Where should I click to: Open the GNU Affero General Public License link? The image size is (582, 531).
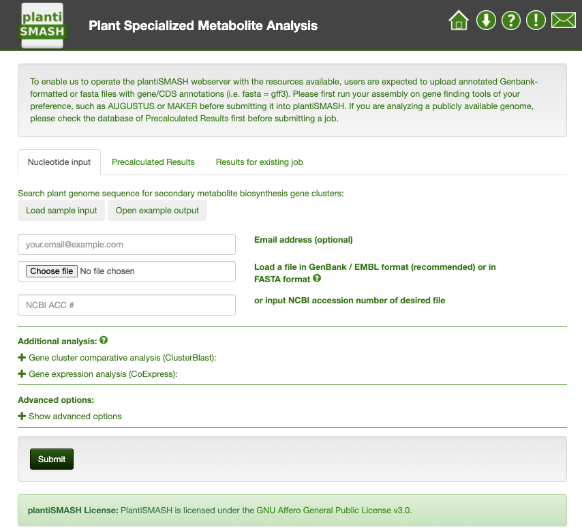pyautogui.click(x=334, y=511)
